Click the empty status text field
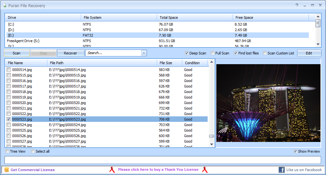Screen dimensions: 326x175 click(163, 160)
